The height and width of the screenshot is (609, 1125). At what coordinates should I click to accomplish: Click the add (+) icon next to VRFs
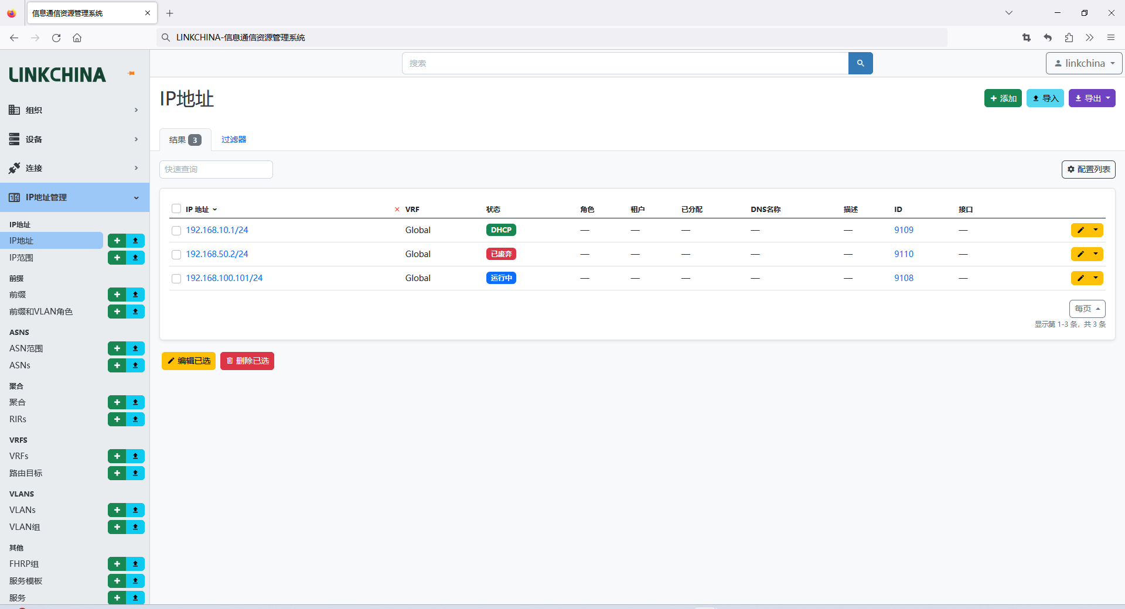(x=117, y=456)
